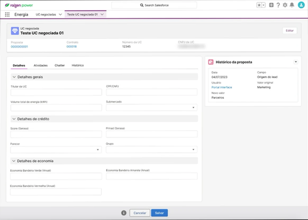308x220 pixels.
Task: Collapse the Detalhes gerais section
Action: point(14,77)
